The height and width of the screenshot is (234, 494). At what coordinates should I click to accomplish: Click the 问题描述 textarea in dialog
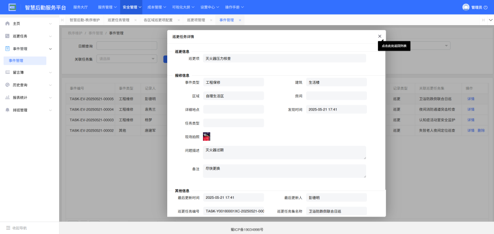point(285,153)
